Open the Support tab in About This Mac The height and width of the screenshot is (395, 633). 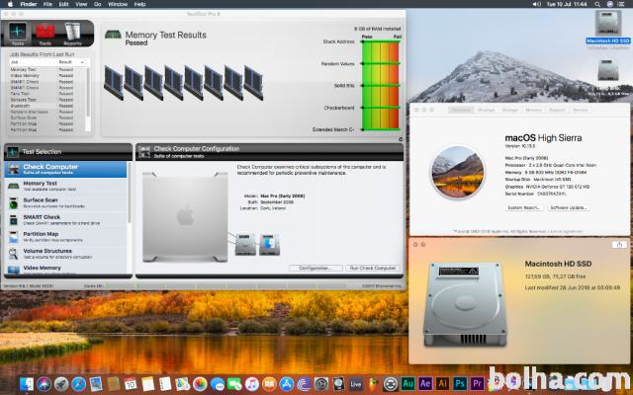tap(557, 110)
